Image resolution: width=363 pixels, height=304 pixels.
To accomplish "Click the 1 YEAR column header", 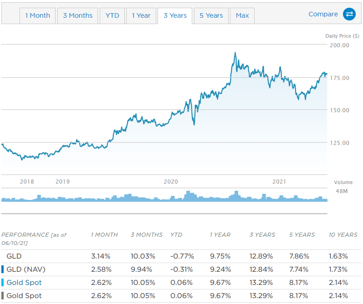I will (x=220, y=234).
